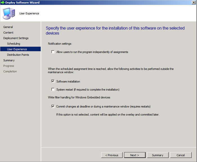Check the System restart checkbox
The height and width of the screenshot is (162, 197).
point(53,90)
